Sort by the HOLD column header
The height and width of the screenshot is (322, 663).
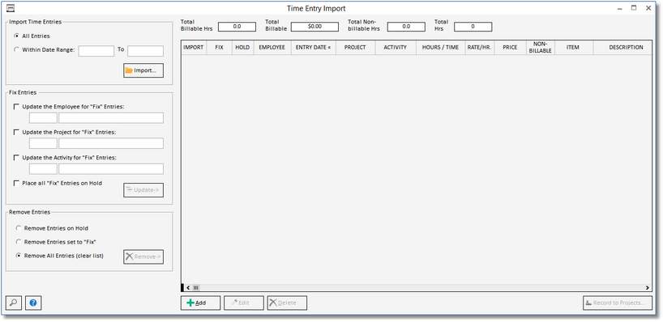coord(242,47)
